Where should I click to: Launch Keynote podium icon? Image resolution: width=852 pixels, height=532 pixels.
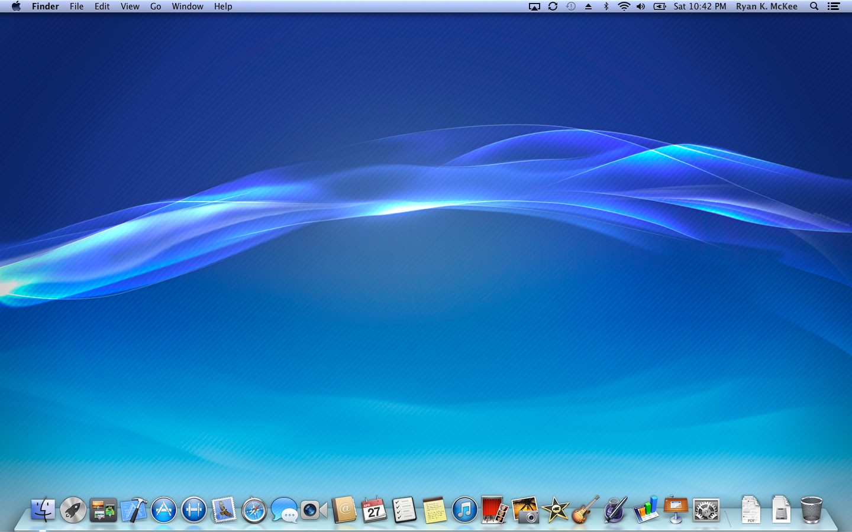[676, 510]
